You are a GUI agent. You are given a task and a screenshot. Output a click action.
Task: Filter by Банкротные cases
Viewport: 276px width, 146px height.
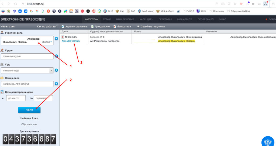click(x=122, y=27)
